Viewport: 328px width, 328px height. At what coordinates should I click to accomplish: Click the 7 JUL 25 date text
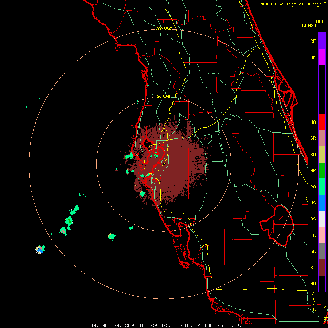coord(211,325)
